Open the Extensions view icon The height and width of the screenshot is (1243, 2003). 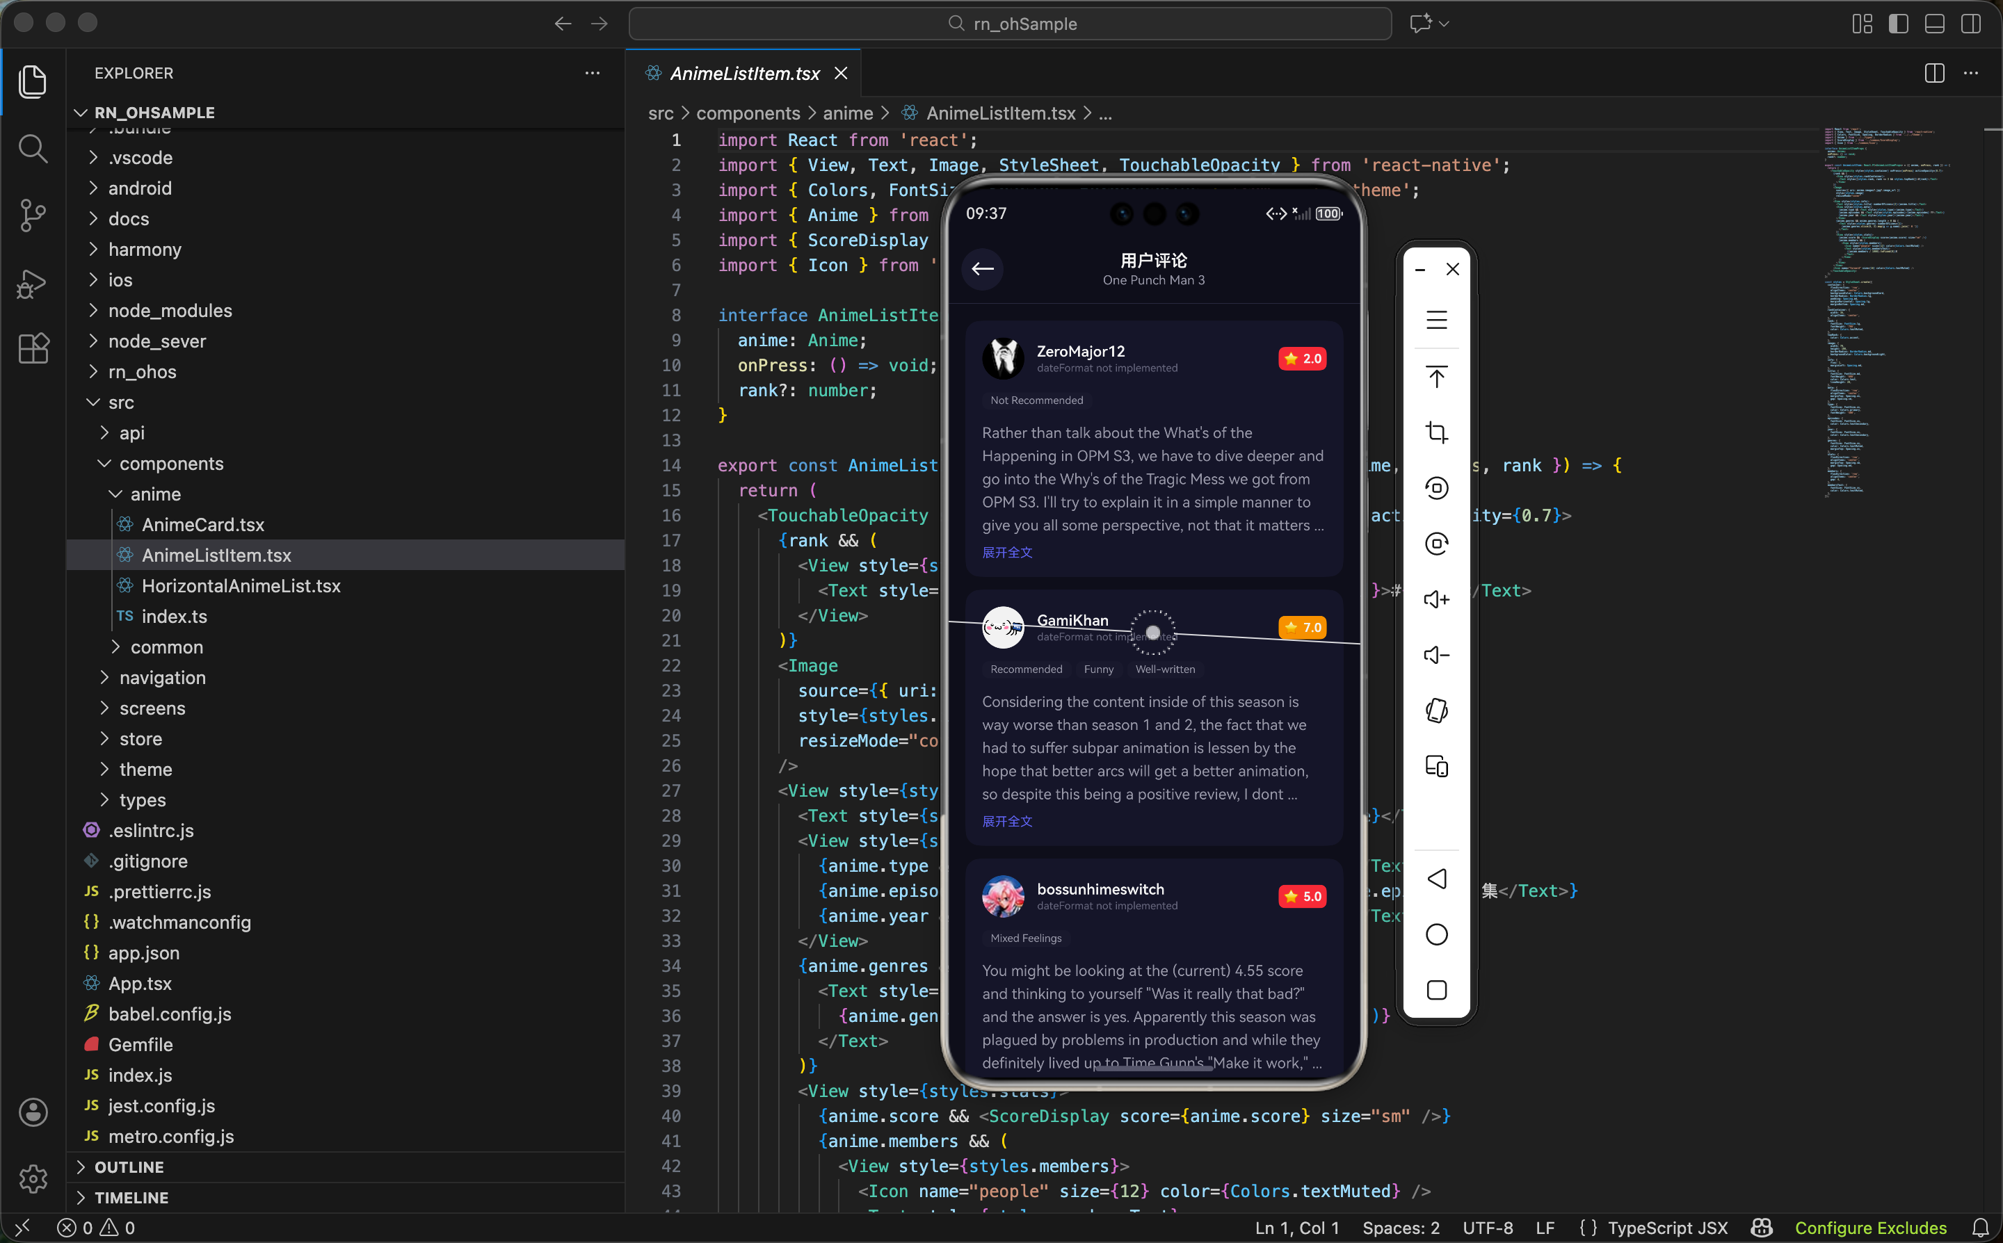33,348
